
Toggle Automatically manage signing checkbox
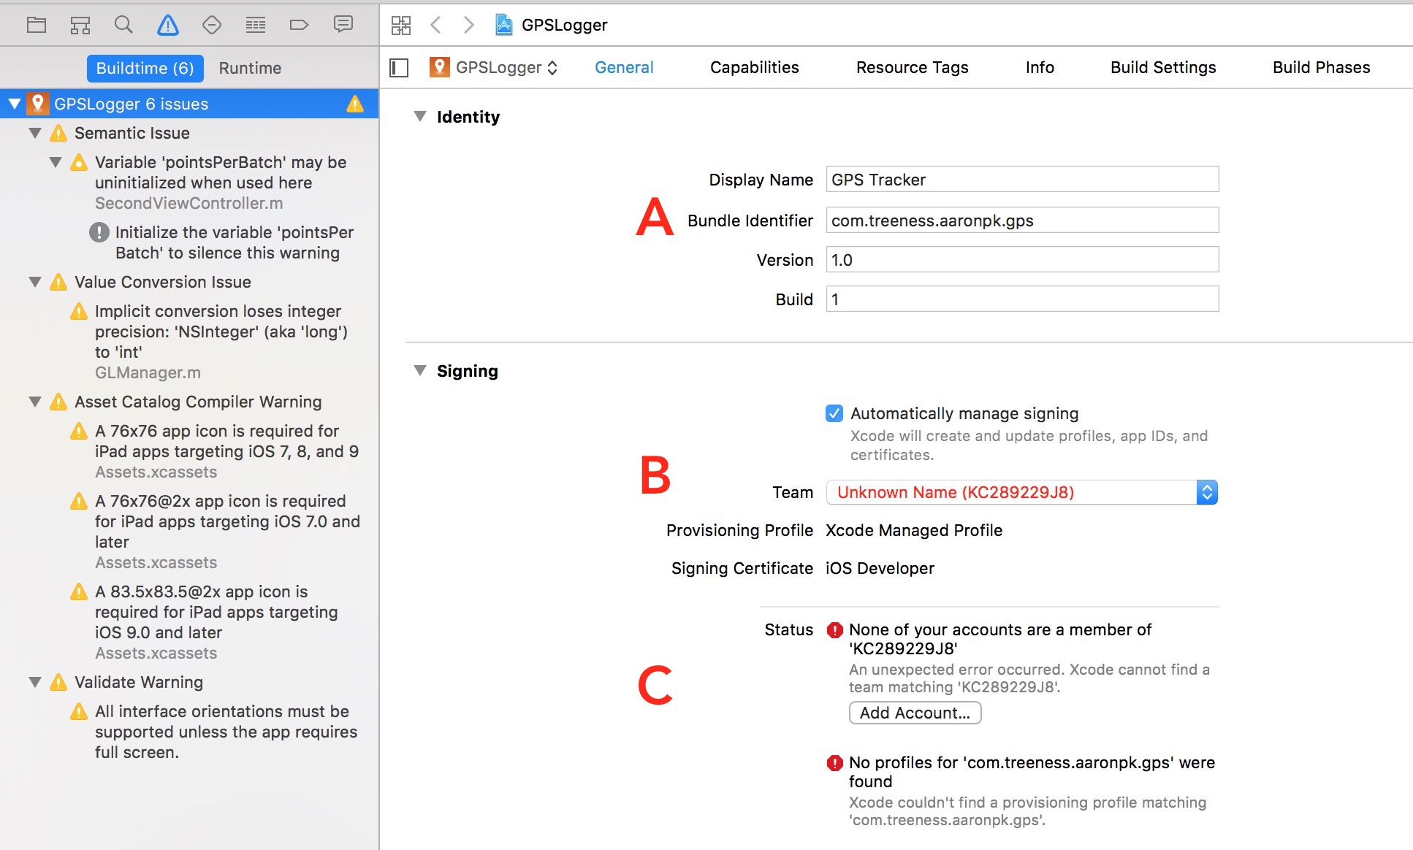[834, 413]
